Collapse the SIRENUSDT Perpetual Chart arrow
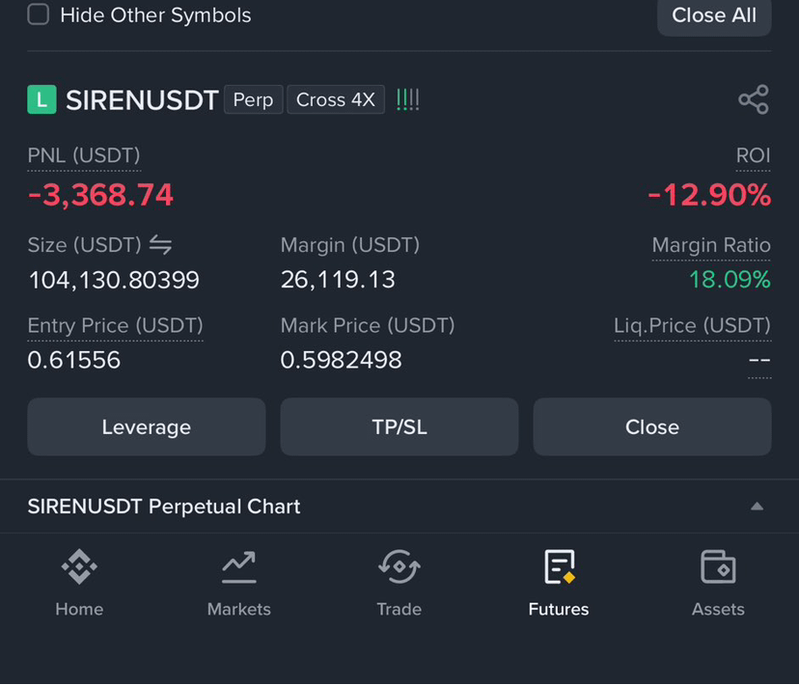 tap(758, 507)
